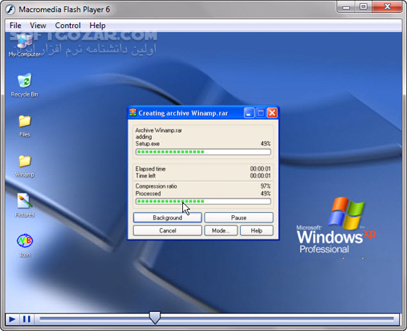Minimize the Creating archive dialog
Screen dimensions: 407x331
(x=248, y=113)
